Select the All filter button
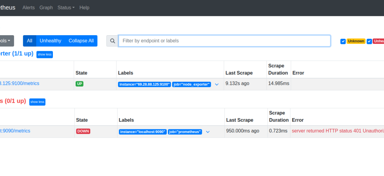The image size is (384, 176). tap(29, 41)
